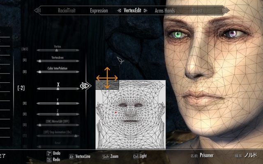This screenshot has height=164, width=263.
Task: Click the Page Up Undo key icon
Action: point(48,154)
